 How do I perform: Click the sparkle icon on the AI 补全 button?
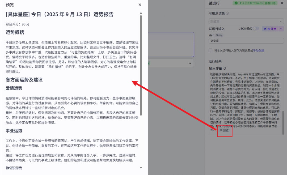(x=265, y=29)
